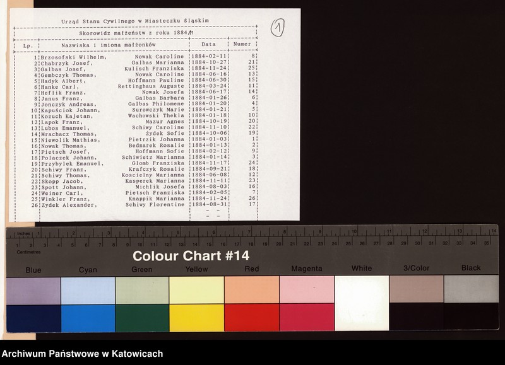
Task: Click the "Colour Chart #14" title
Action: click(191, 256)
